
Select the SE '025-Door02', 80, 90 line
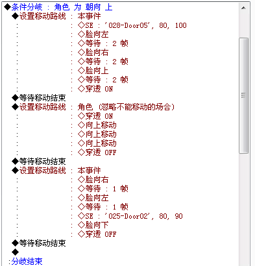[130, 216]
